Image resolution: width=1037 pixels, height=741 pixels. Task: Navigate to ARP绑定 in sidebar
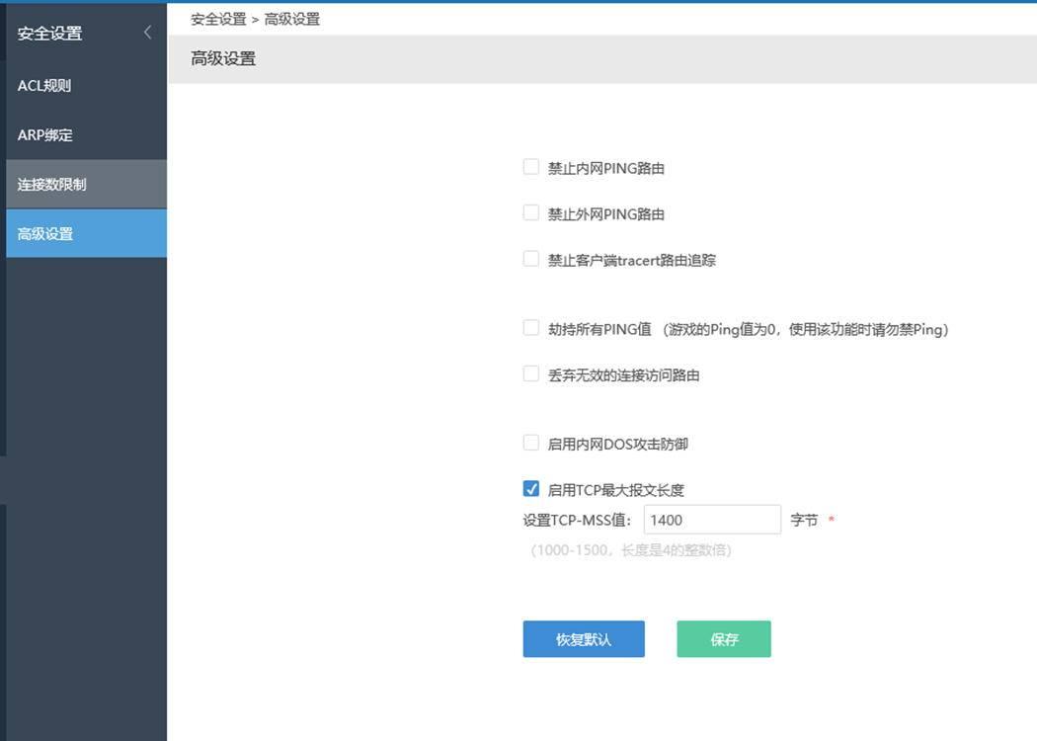click(44, 134)
